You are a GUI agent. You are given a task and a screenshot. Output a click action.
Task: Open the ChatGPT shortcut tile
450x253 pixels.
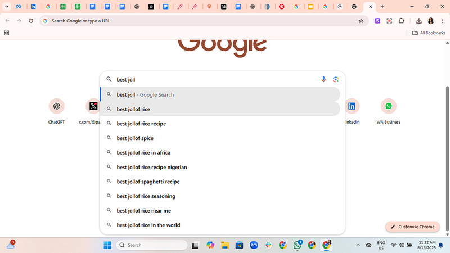(56, 106)
